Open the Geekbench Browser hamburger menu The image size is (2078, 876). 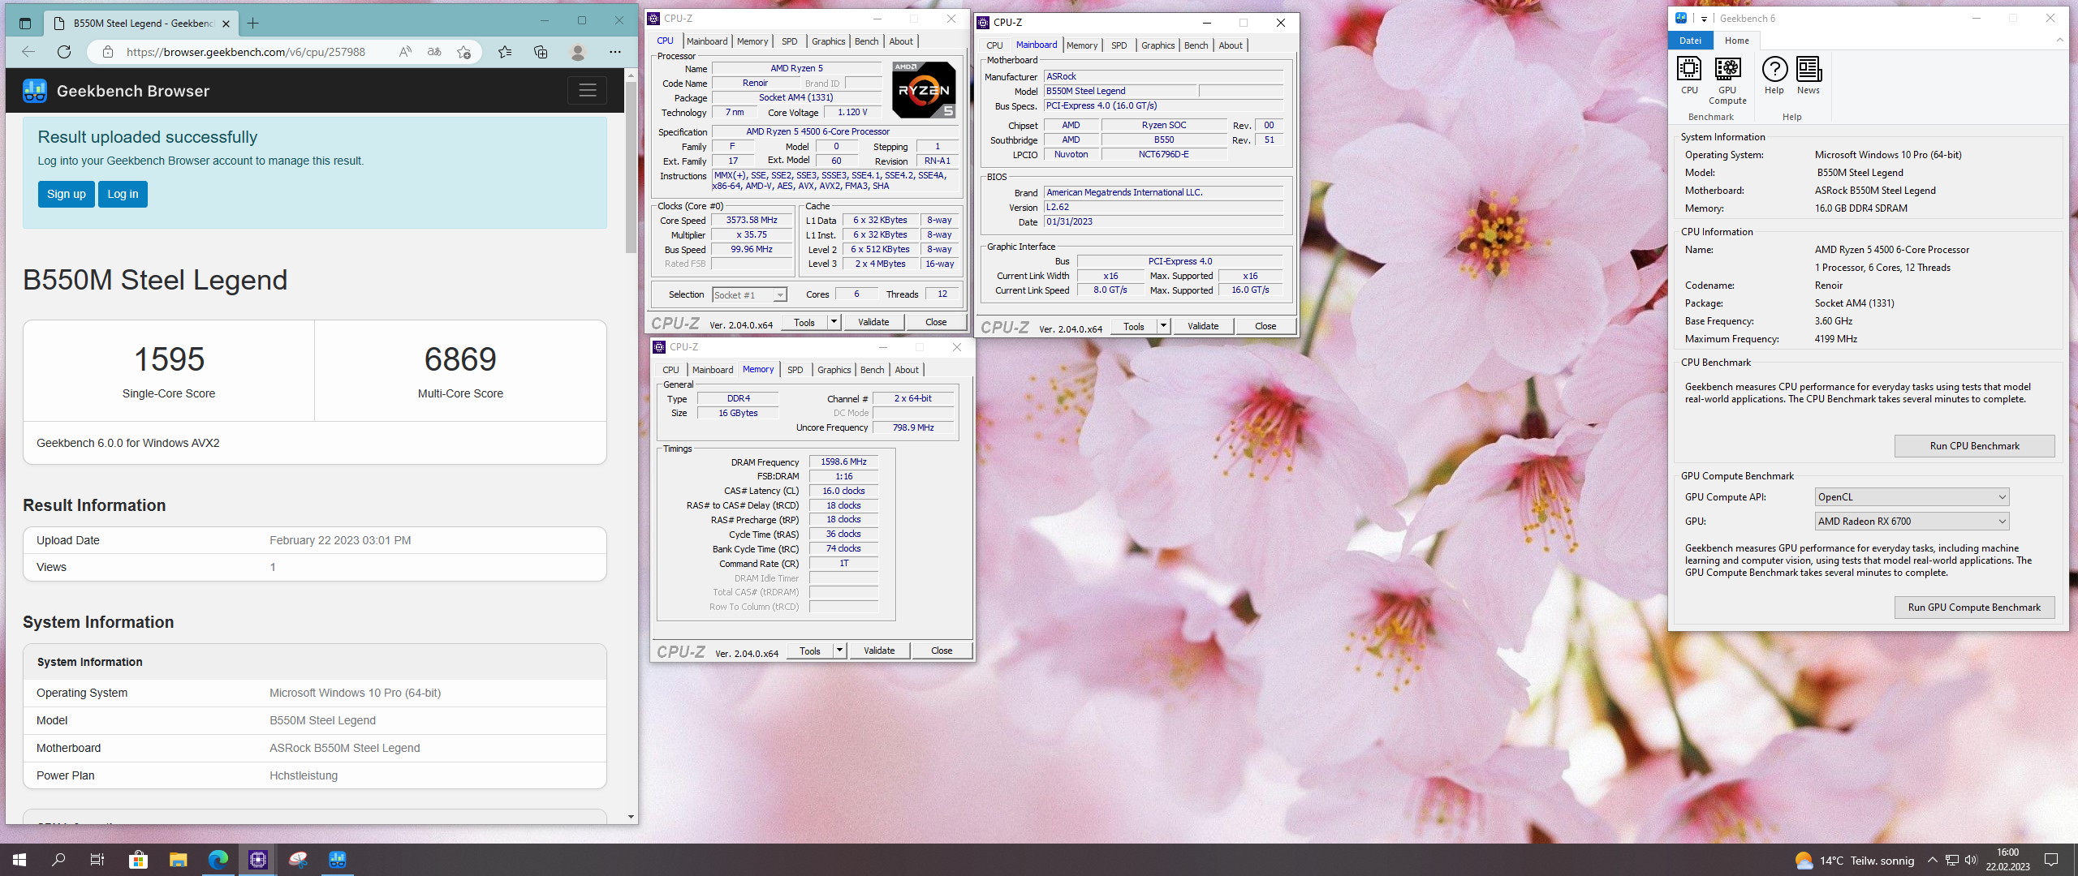[587, 91]
